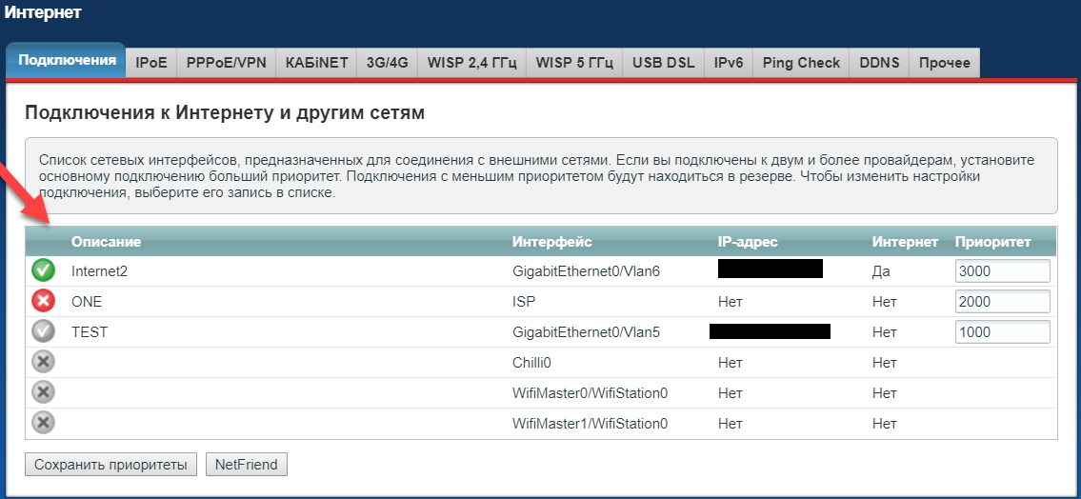Click priority input for ONE connection
This screenshot has height=499, width=1081.
click(1002, 302)
